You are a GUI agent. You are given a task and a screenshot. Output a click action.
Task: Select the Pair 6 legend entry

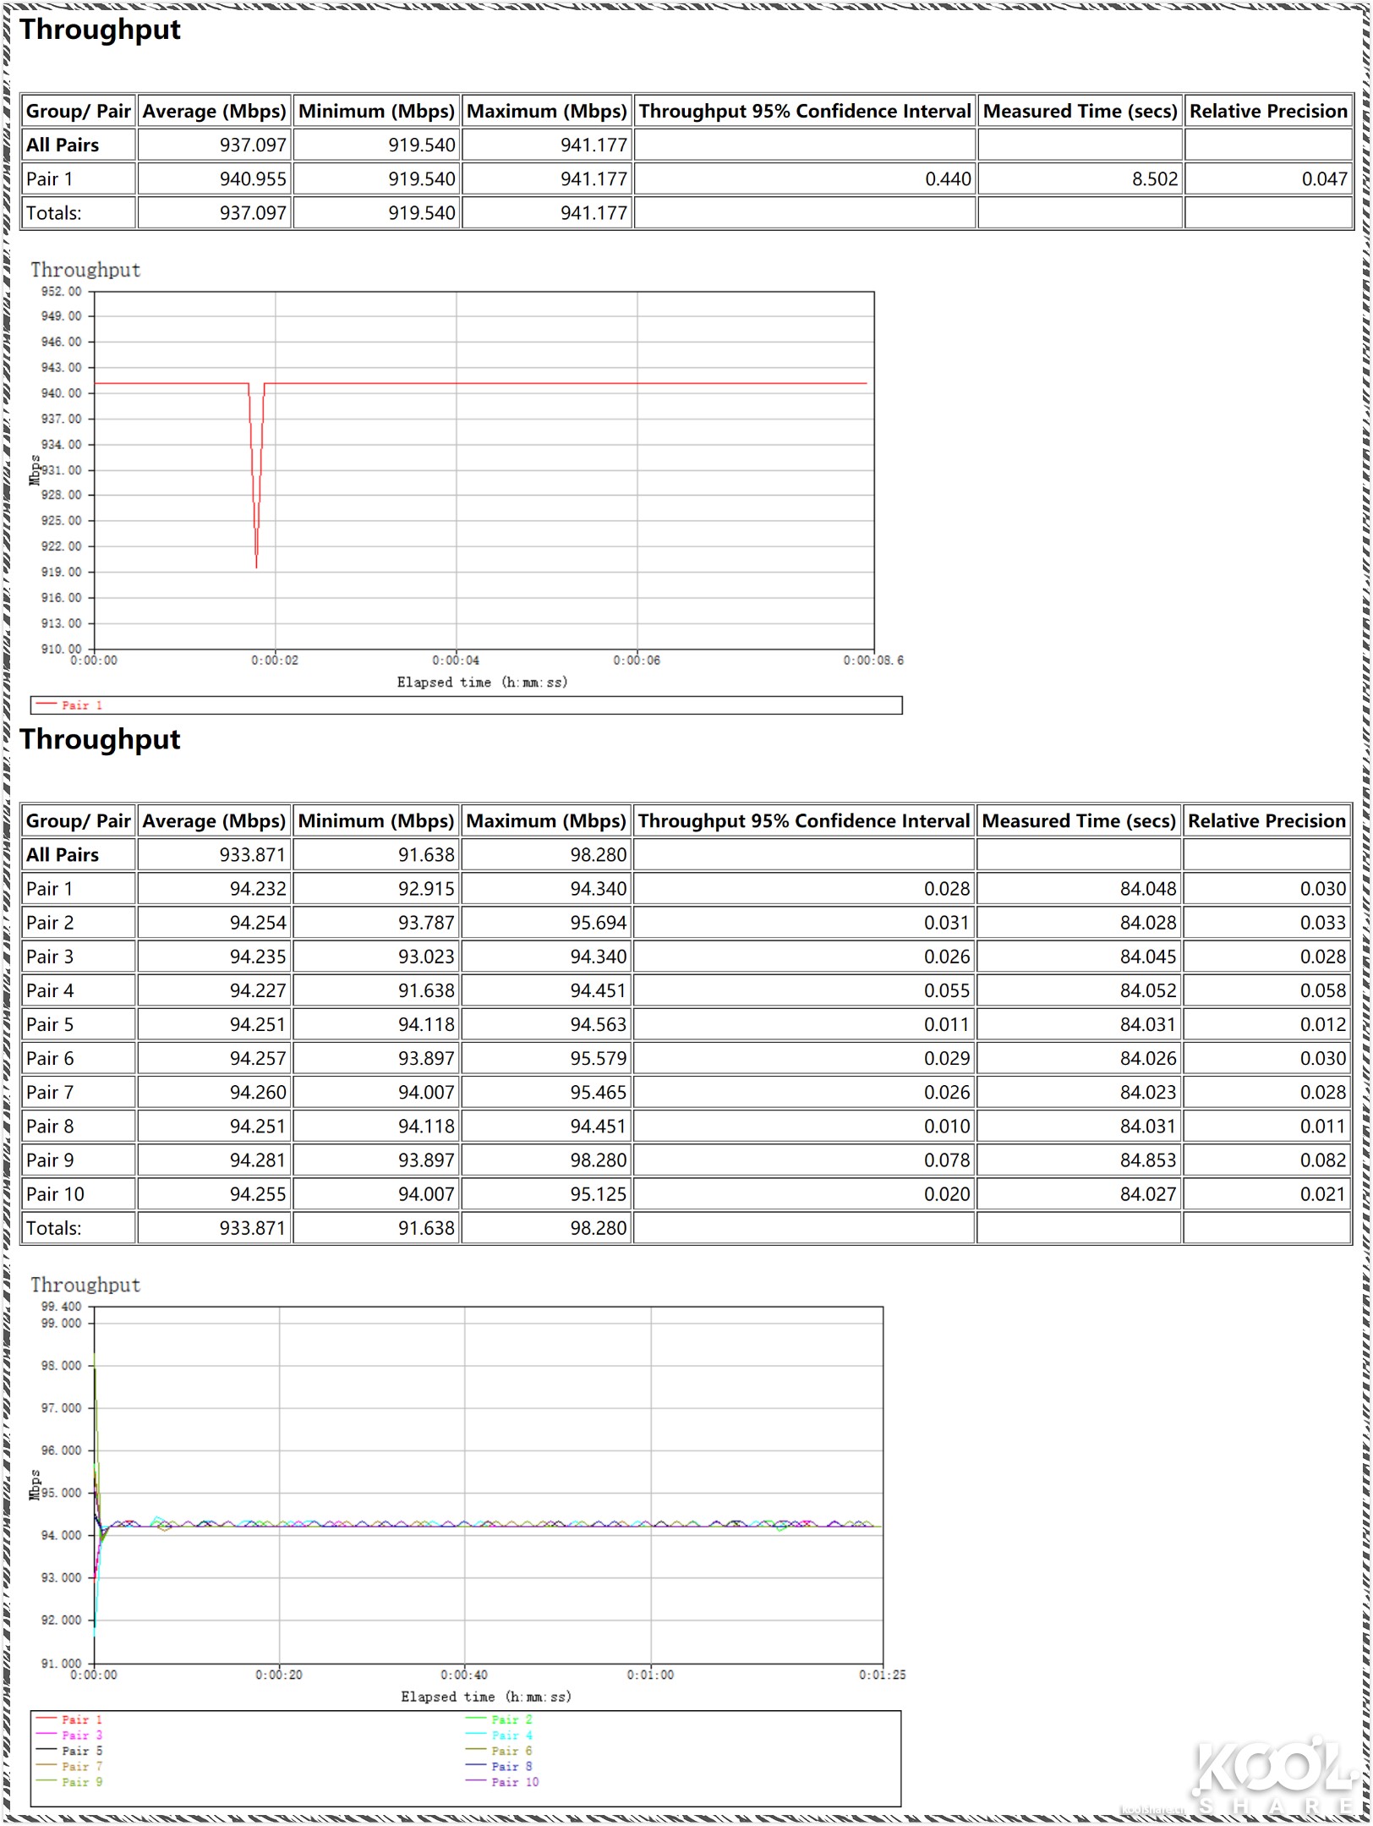point(511,1751)
